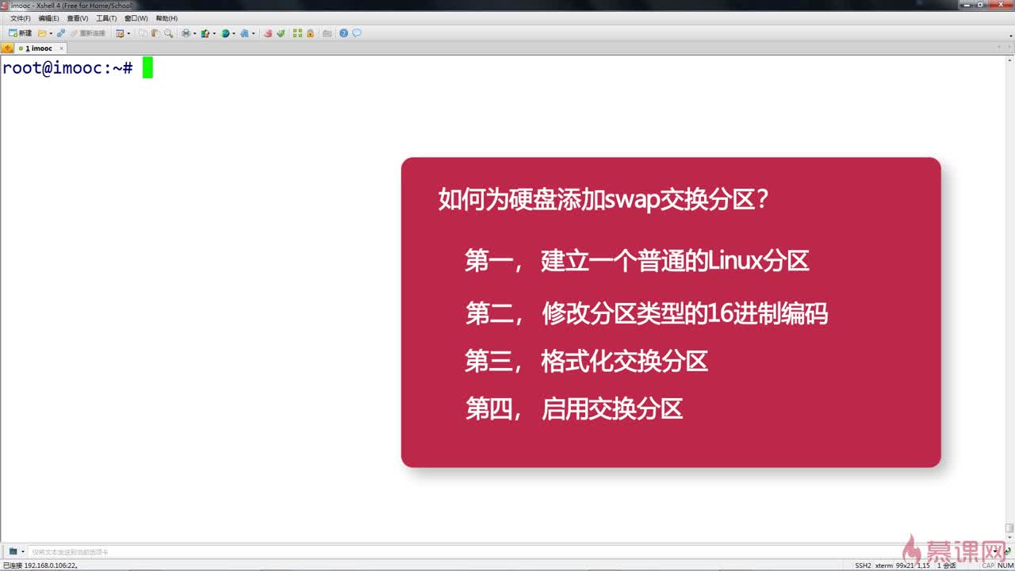Open the Tools (工具) menu

106,18
